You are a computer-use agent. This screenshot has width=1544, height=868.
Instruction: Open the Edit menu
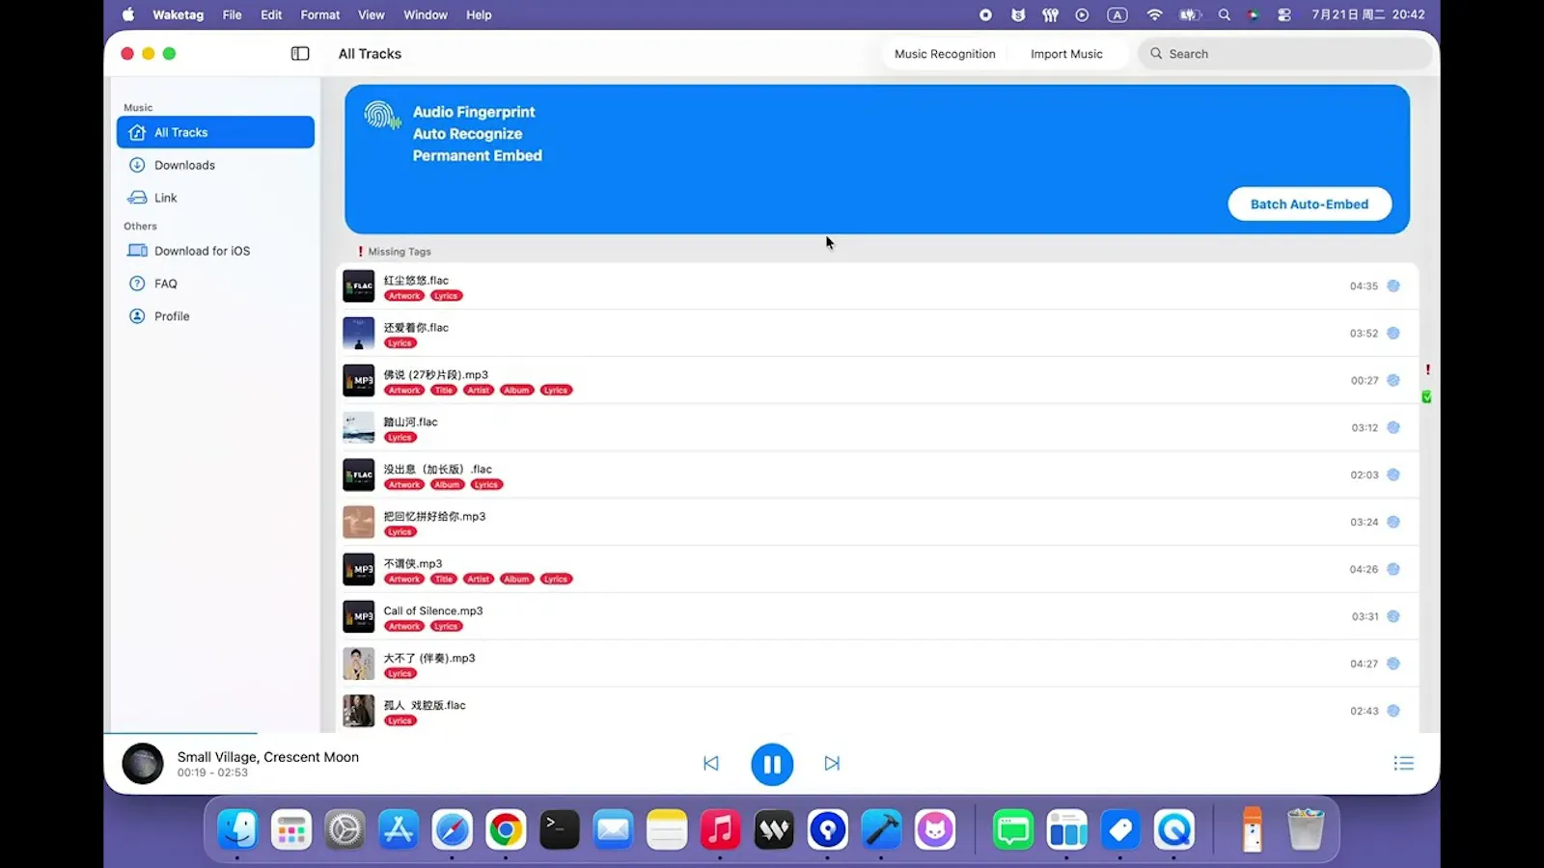(271, 14)
